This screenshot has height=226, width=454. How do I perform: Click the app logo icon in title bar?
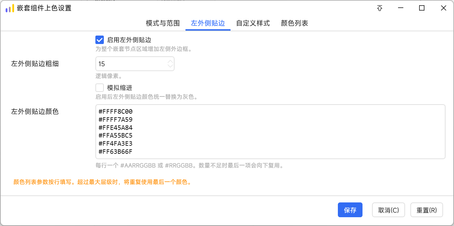[x=10, y=8]
